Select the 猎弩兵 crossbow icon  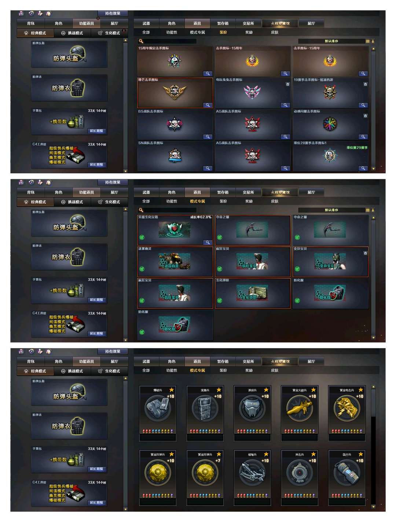252,473
